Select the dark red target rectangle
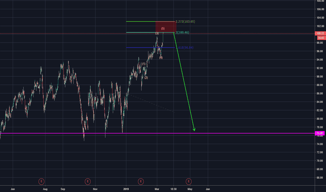The height and width of the screenshot is (192, 326). tap(166, 27)
